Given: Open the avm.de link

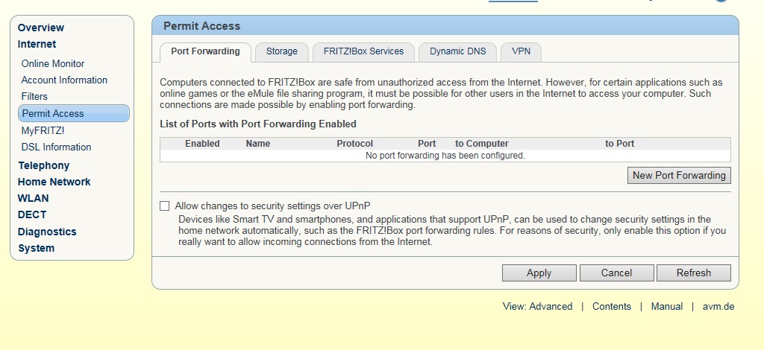Looking at the screenshot, I should coord(718,306).
